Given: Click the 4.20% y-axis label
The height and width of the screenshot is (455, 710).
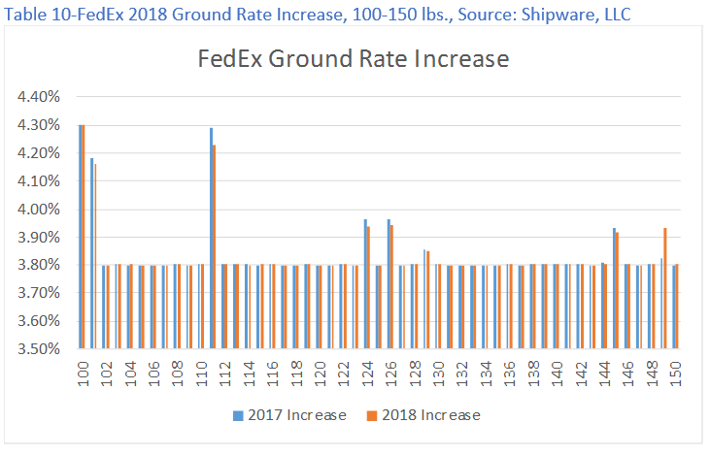Looking at the screenshot, I should pyautogui.click(x=39, y=153).
